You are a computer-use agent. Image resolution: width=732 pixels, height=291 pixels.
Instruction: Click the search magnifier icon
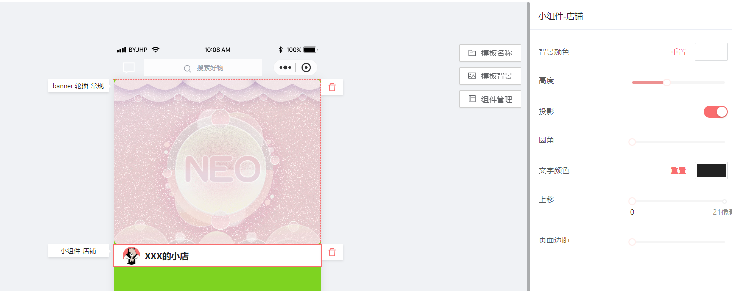(187, 68)
